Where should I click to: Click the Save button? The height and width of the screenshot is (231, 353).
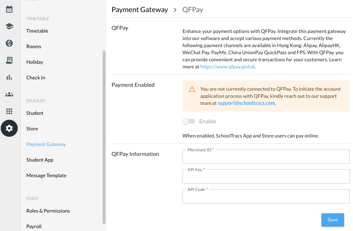click(332, 220)
